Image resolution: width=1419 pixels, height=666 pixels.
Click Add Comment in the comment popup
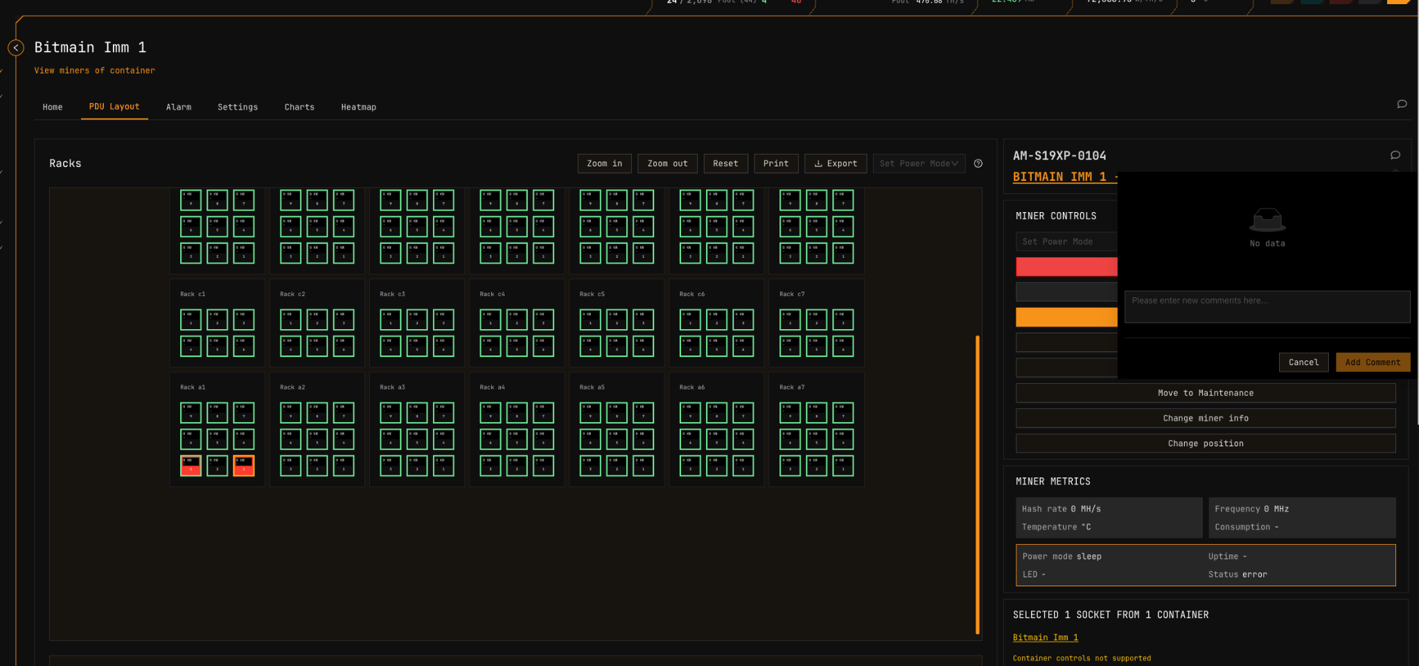point(1372,362)
